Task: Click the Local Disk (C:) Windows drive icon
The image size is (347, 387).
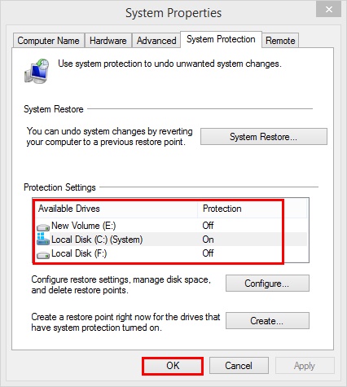Action: click(x=43, y=239)
